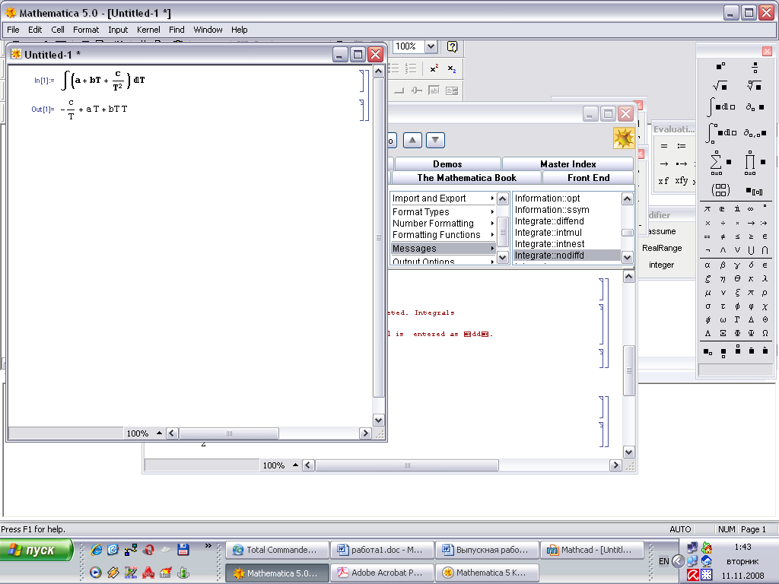779x584 pixels.
Task: Open the Input menu
Action: [x=118, y=30]
